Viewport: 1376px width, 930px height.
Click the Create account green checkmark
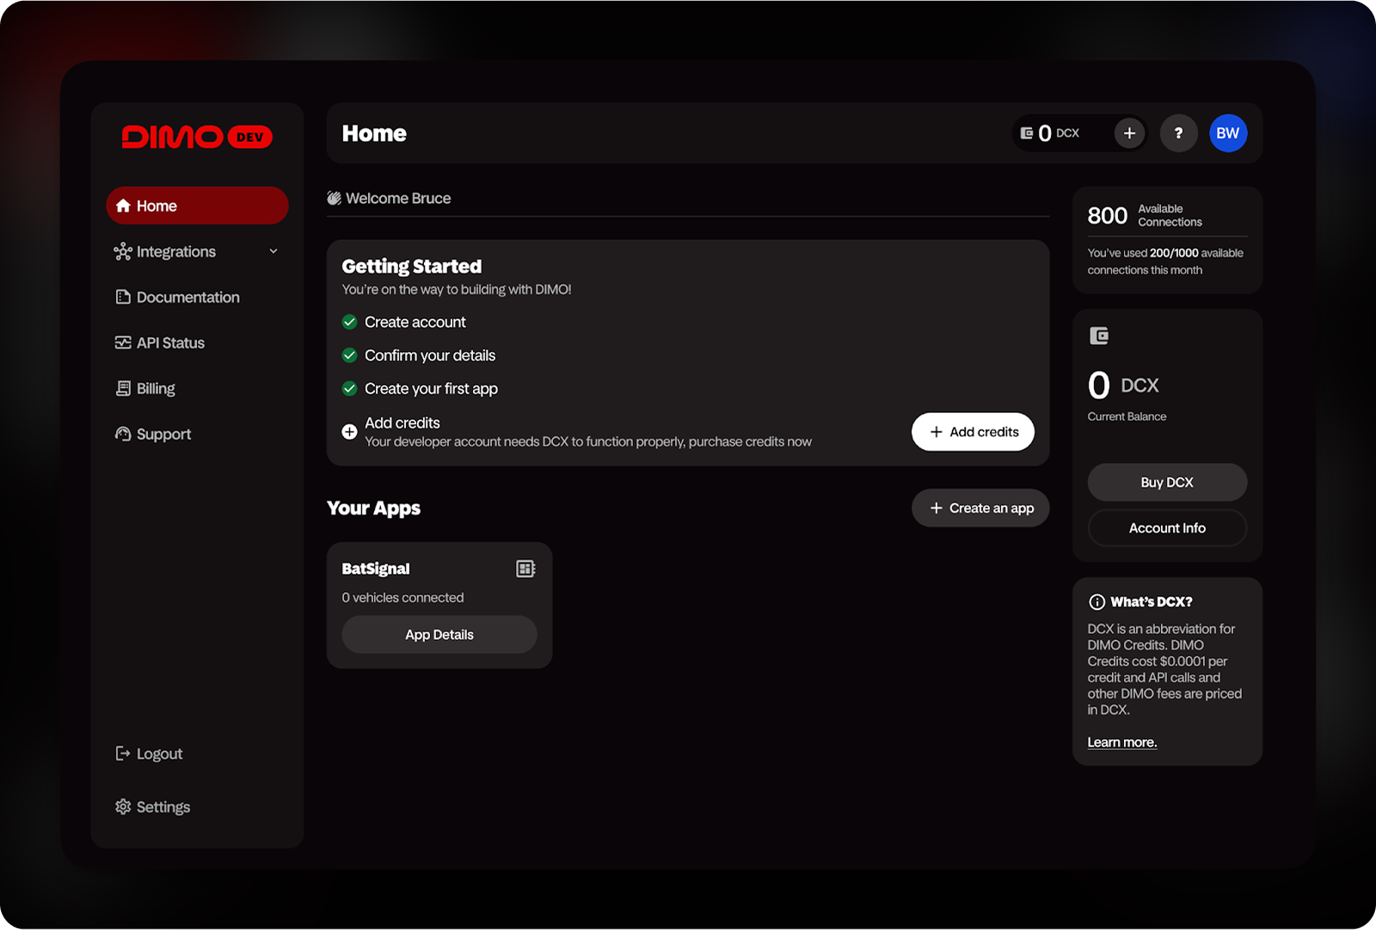click(349, 322)
